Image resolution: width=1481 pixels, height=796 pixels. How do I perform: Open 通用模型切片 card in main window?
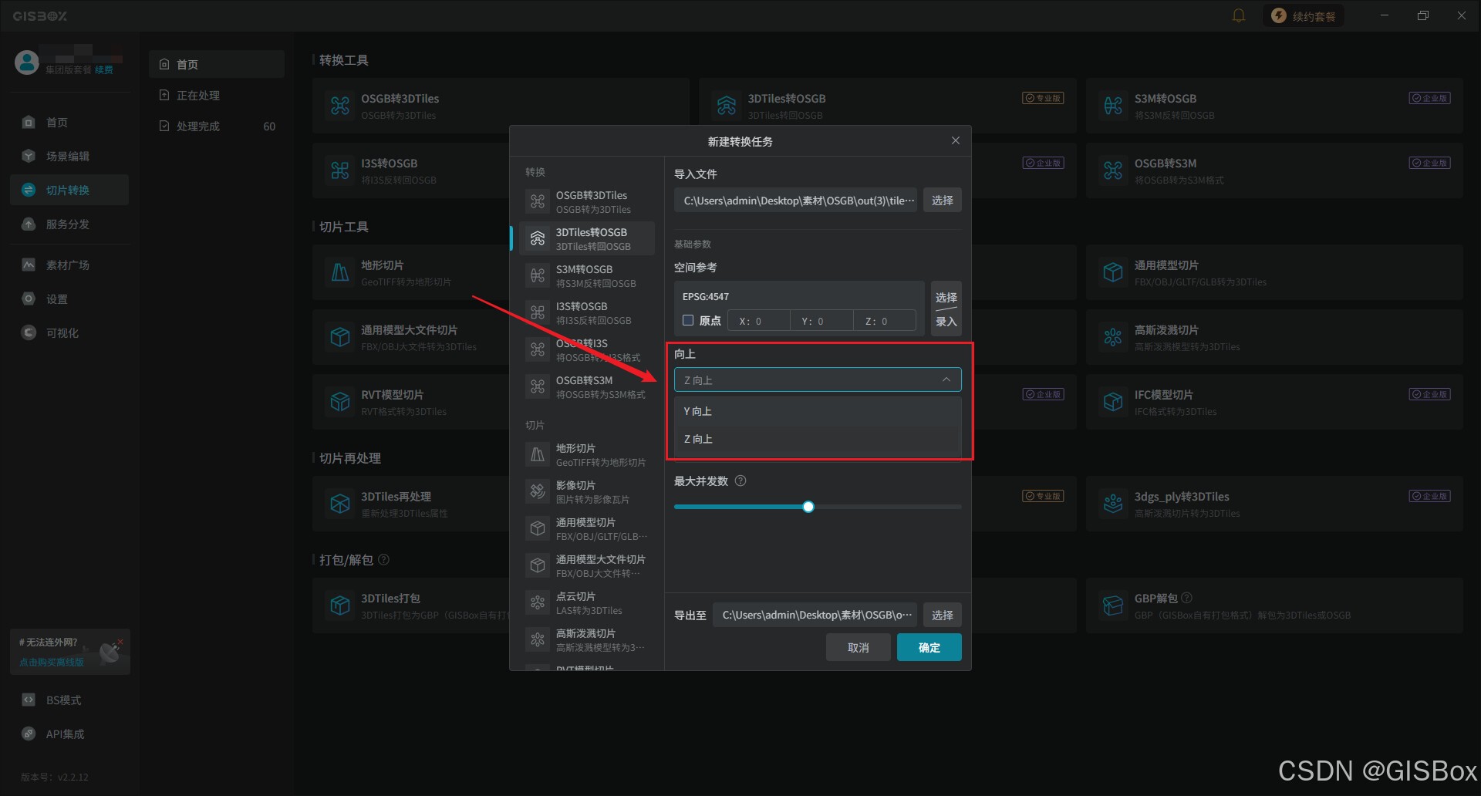1274,272
